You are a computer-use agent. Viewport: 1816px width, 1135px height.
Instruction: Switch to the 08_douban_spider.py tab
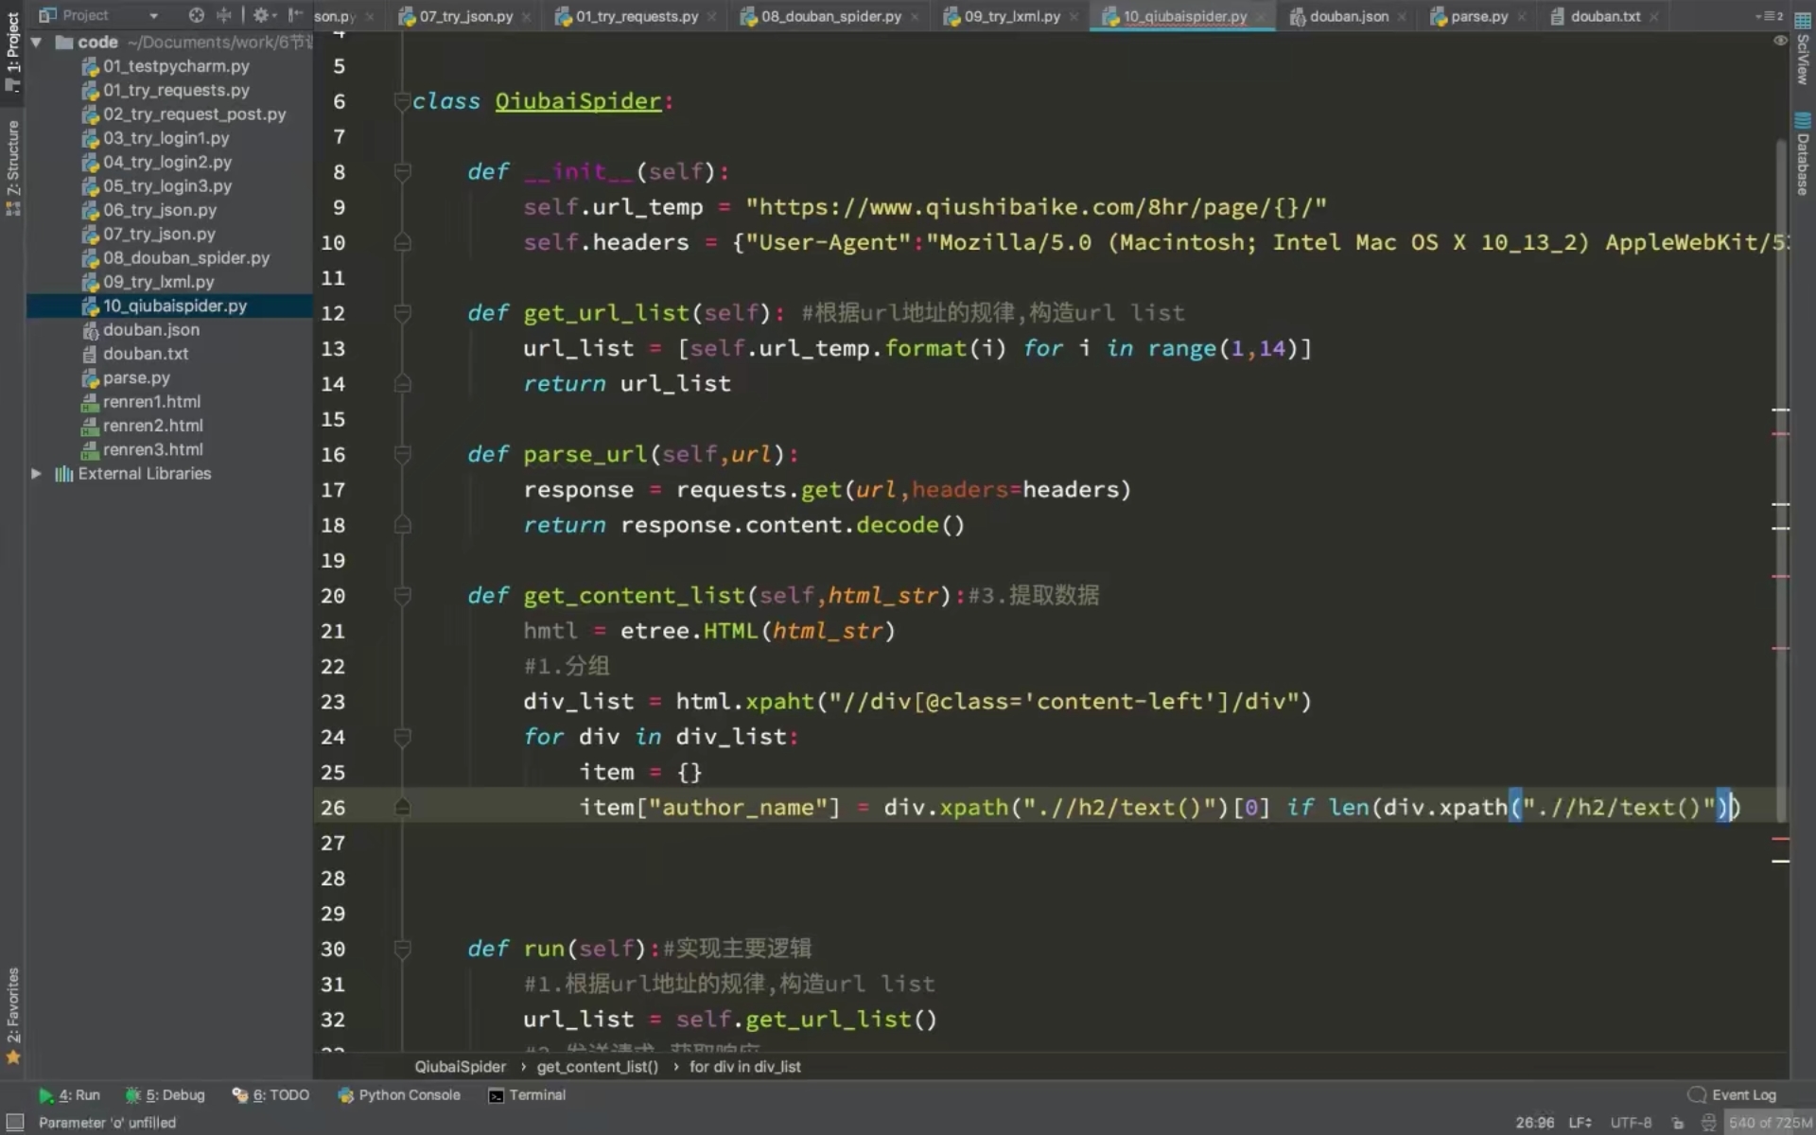coord(829,16)
